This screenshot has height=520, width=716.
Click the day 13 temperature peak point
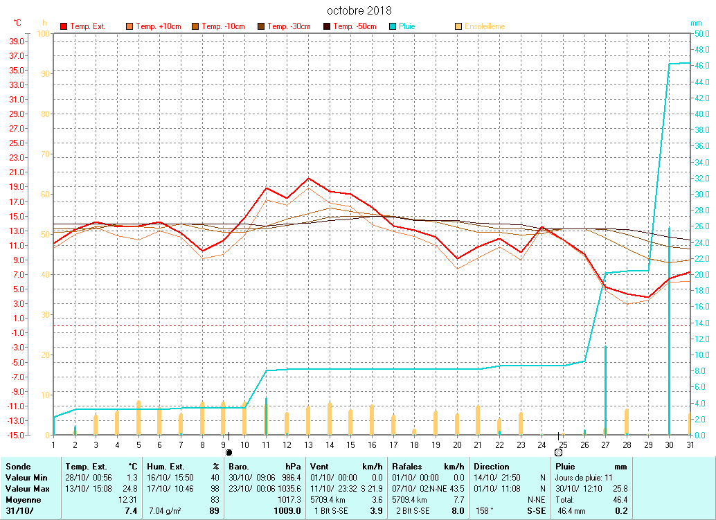pyautogui.click(x=309, y=179)
